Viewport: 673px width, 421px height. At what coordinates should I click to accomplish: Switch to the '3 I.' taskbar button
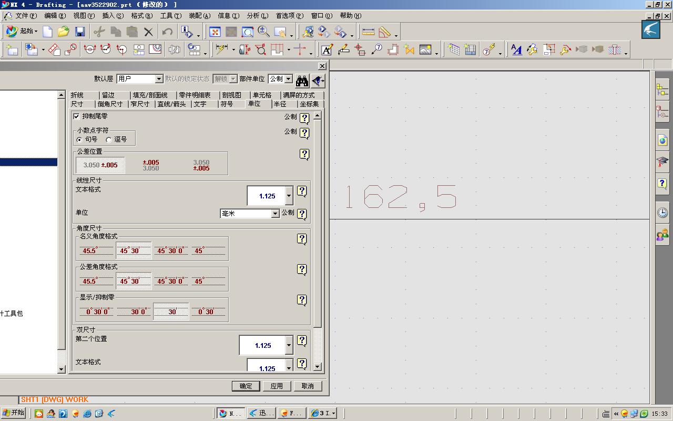[323, 413]
